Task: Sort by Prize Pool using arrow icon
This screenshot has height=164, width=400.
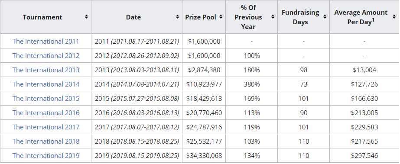Action: click(221, 17)
